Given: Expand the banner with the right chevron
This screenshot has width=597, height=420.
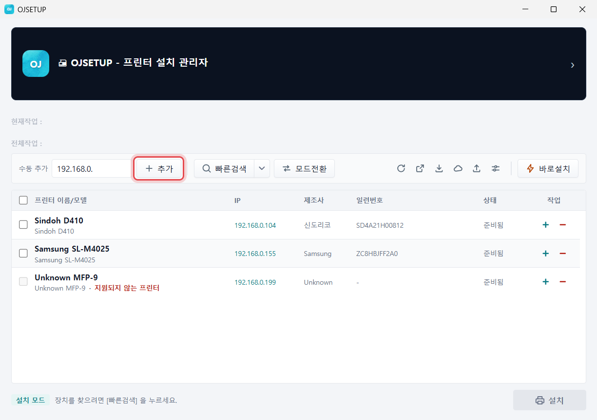Looking at the screenshot, I should coord(573,65).
